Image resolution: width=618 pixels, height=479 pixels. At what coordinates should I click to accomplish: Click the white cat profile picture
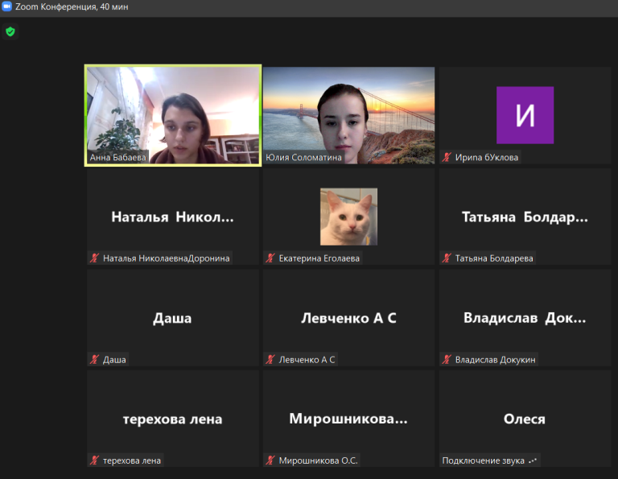348,216
